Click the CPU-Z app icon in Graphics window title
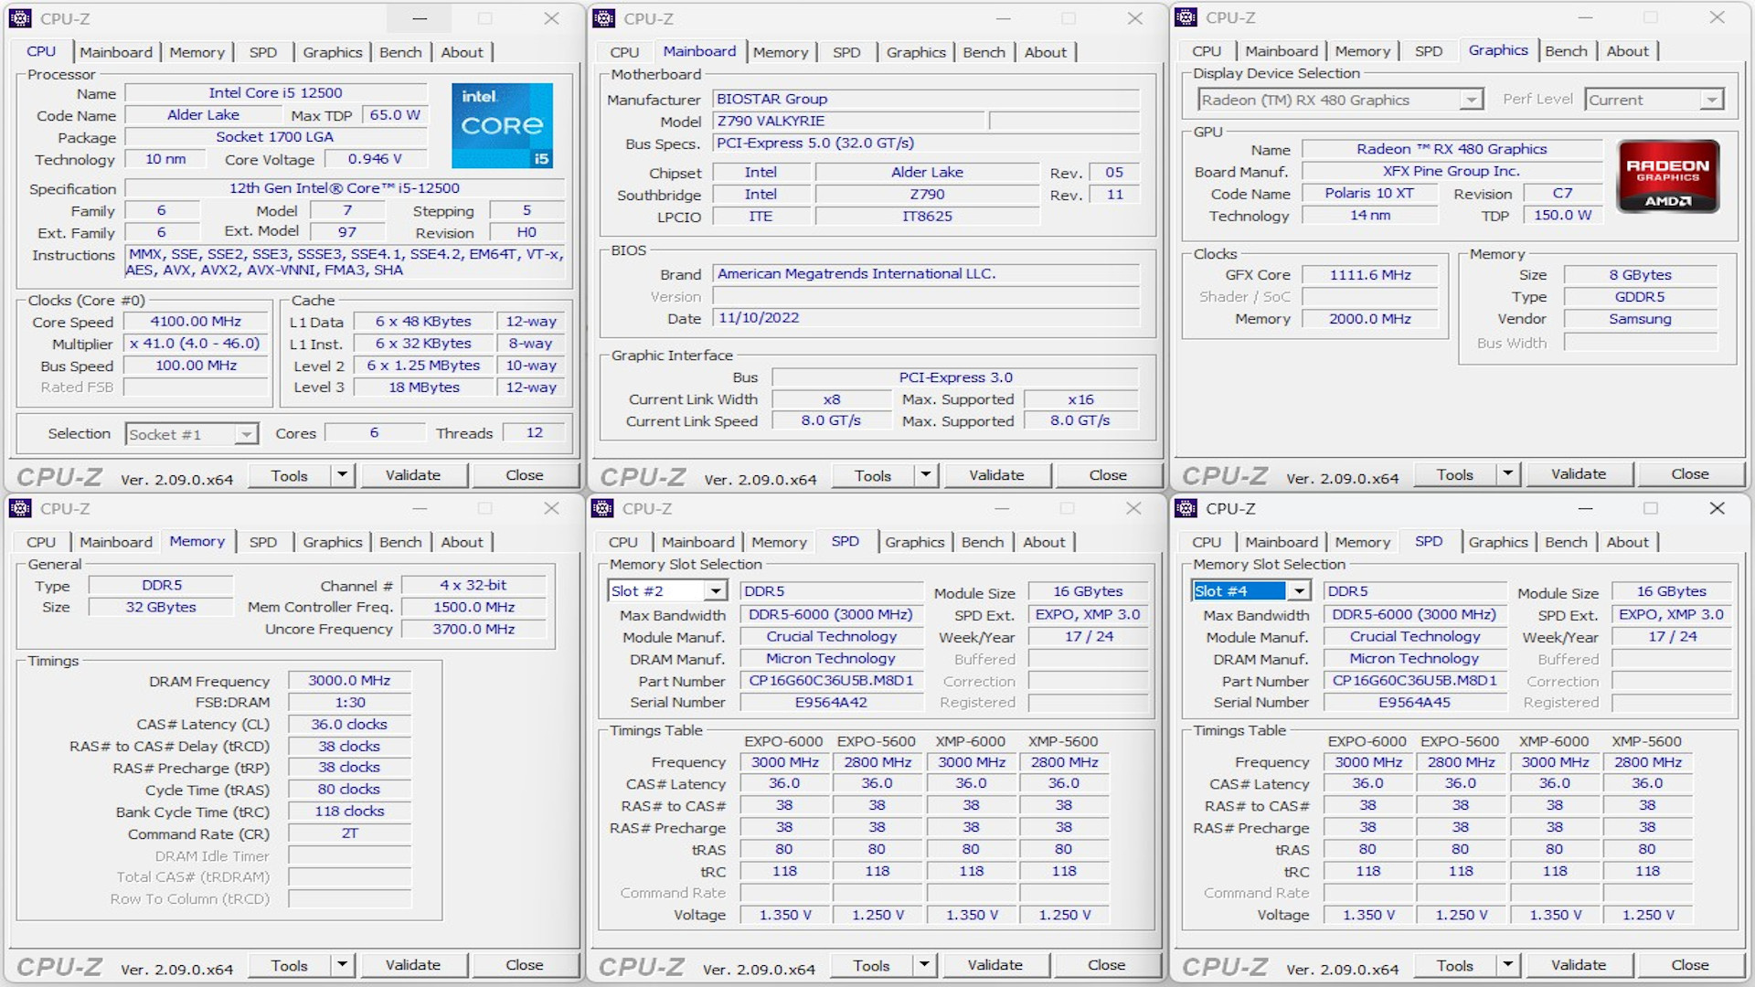This screenshot has height=987, width=1755. pyautogui.click(x=1186, y=17)
